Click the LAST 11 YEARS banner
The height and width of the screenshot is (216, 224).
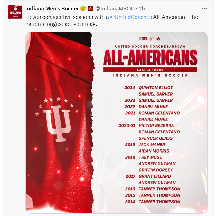150,70
